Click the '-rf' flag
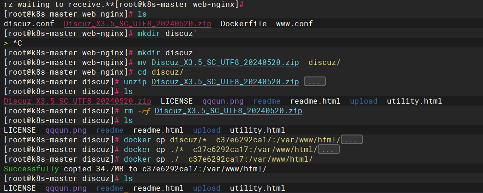This screenshot has width=483, height=193. pos(144,111)
